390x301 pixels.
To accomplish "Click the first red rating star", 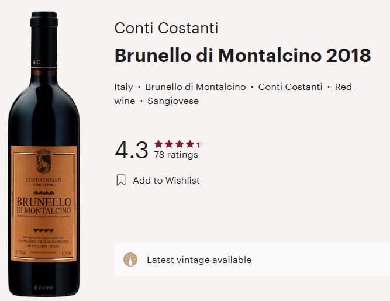I will coord(158,144).
